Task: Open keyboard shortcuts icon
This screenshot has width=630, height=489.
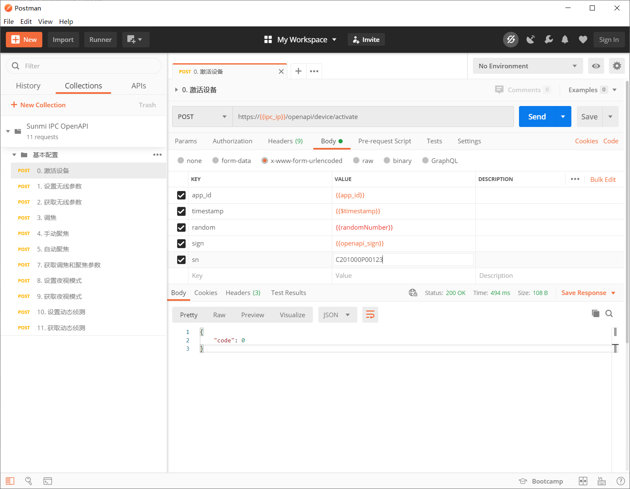Action: pyautogui.click(x=602, y=481)
